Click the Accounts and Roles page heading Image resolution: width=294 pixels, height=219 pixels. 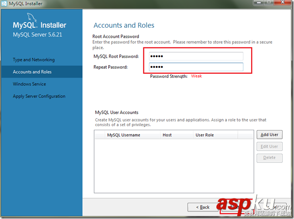pos(124,25)
